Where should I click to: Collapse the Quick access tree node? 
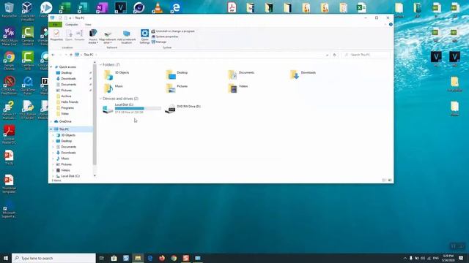click(51, 67)
